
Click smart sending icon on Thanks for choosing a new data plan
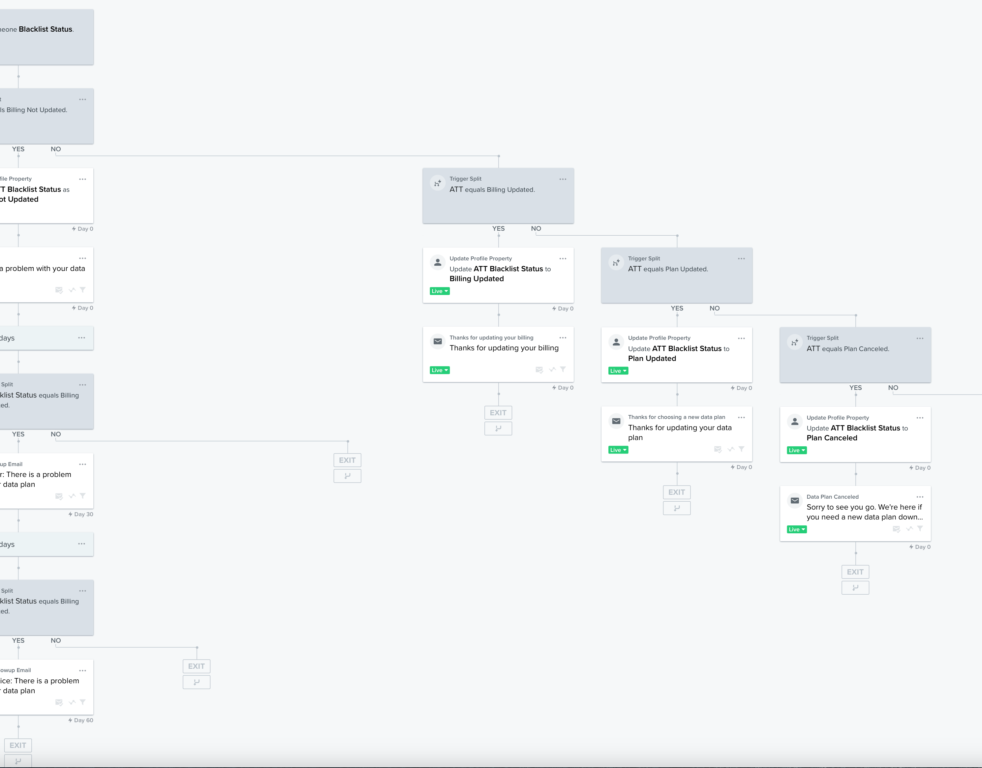tap(718, 449)
